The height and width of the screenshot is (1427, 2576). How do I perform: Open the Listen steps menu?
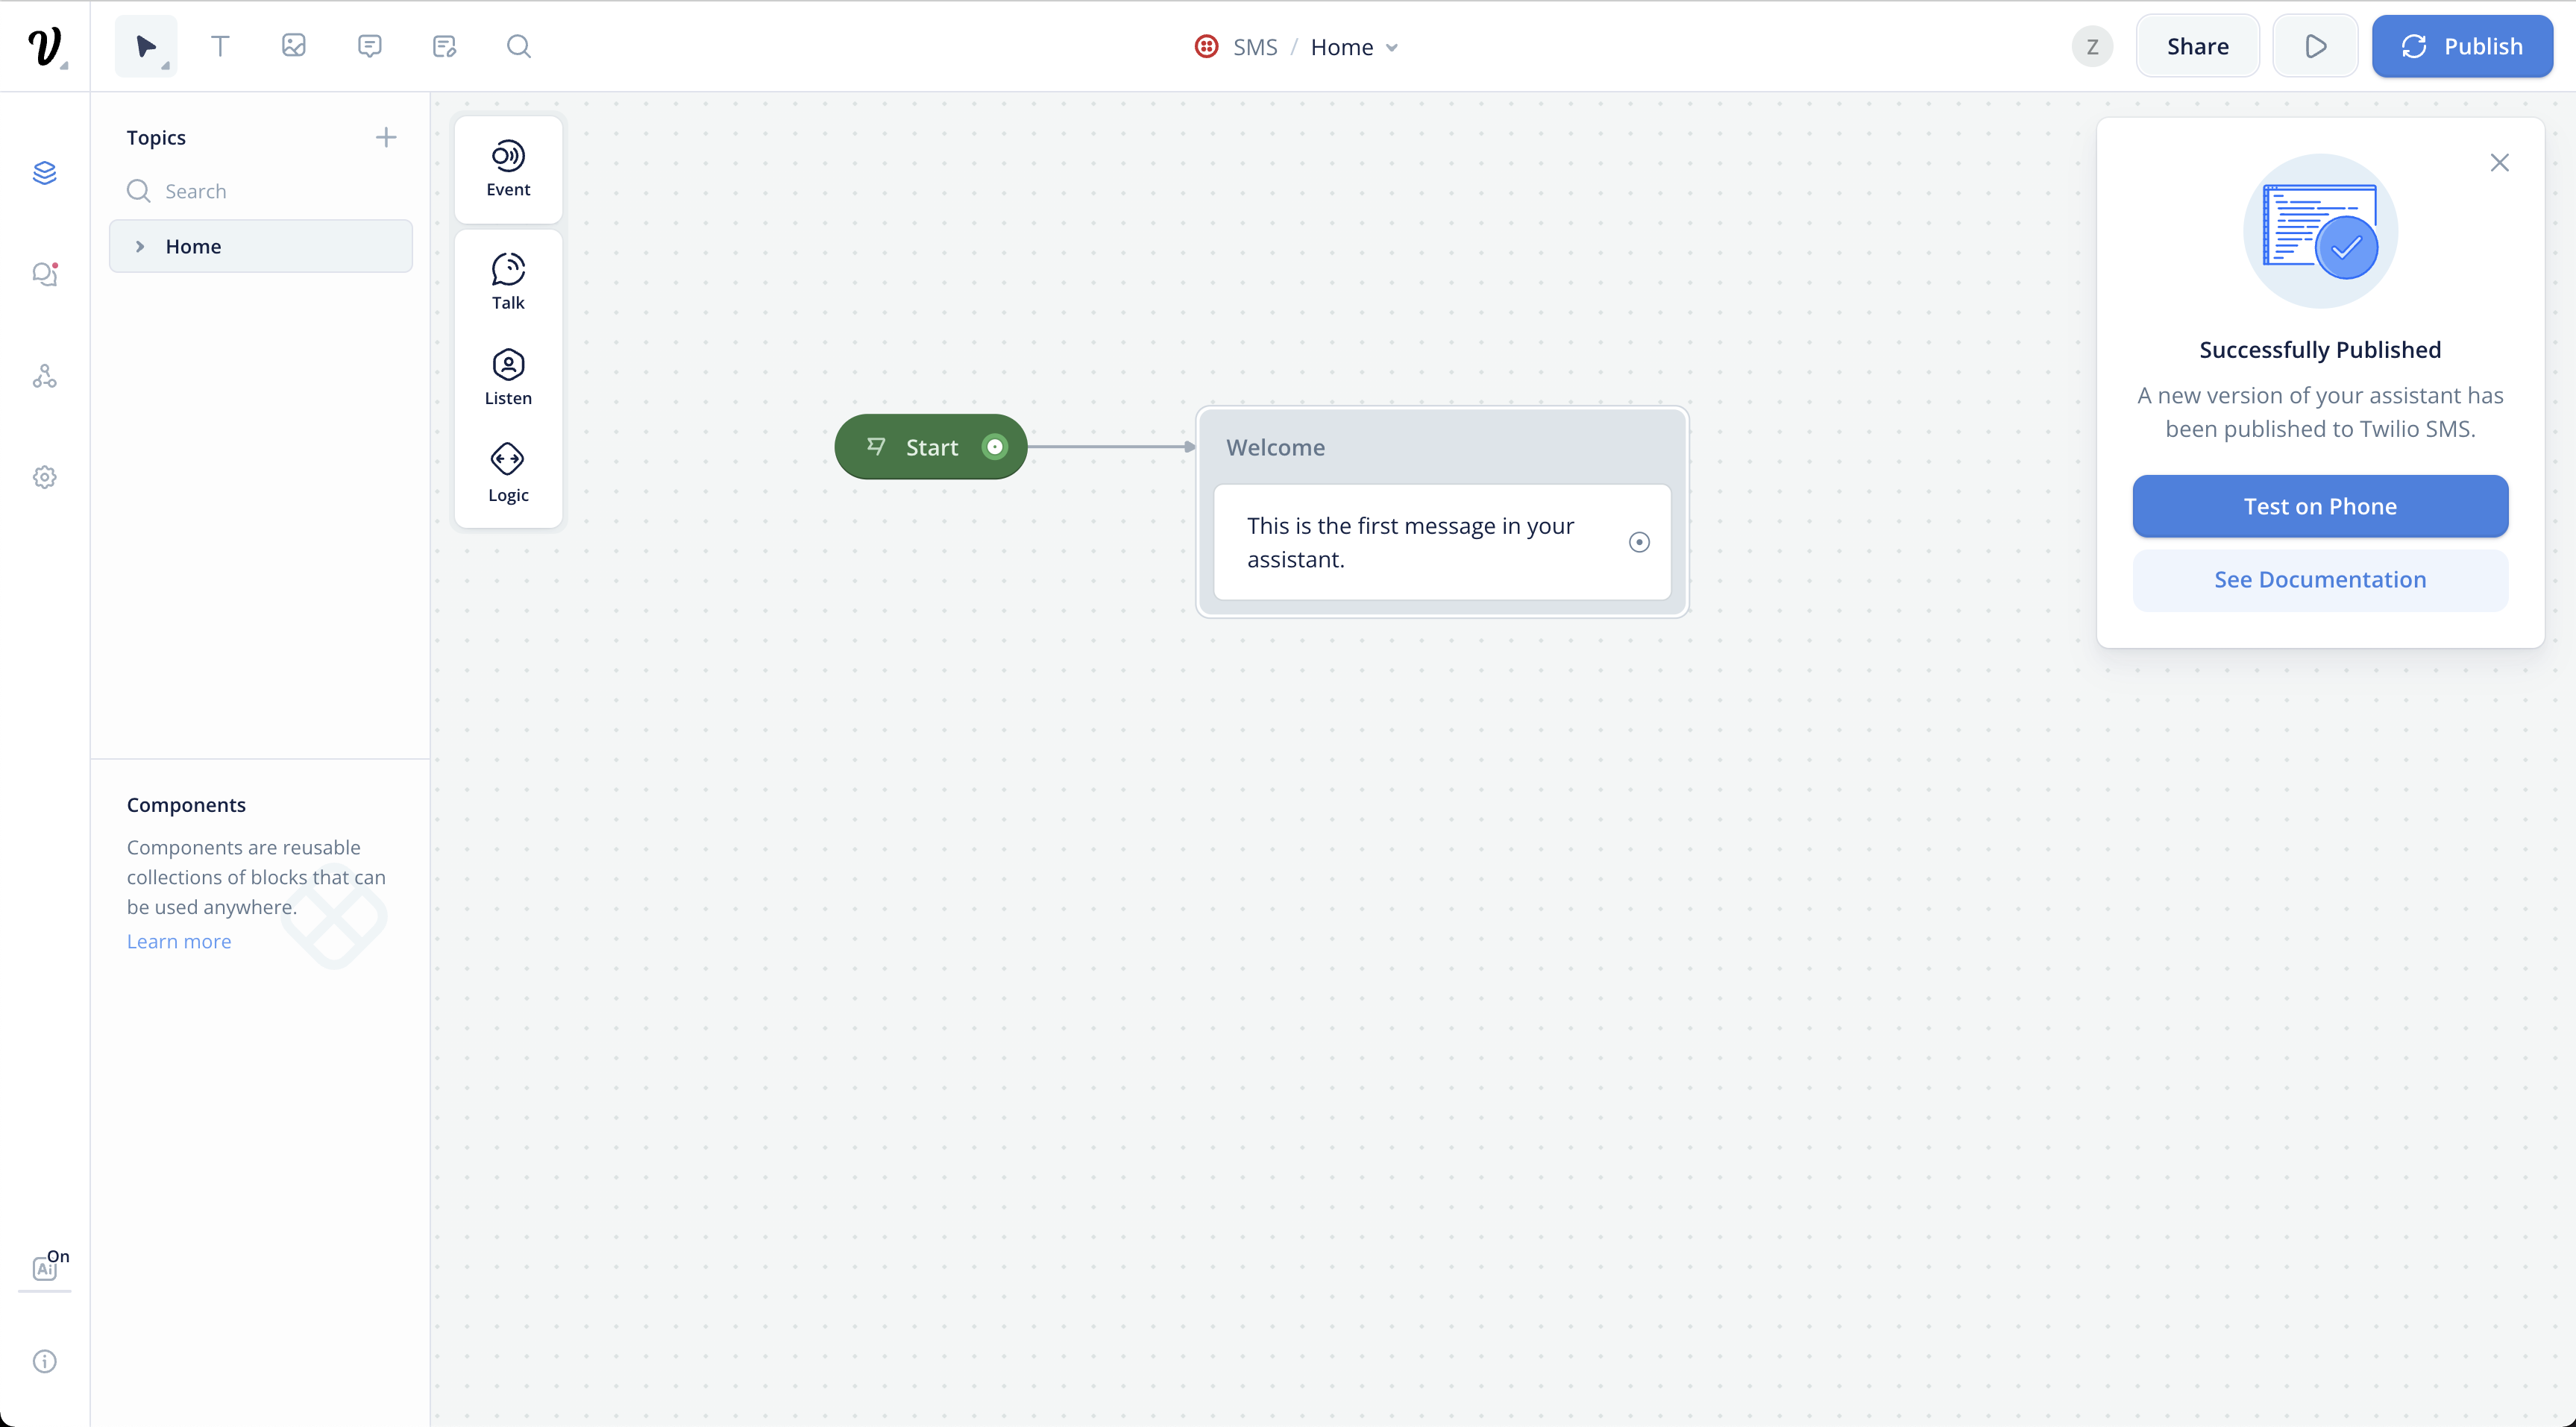tap(508, 377)
